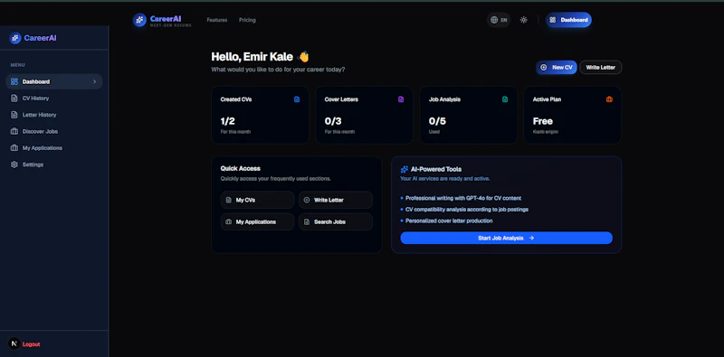724x357 pixels.
Task: Click the Dashboard button in top navbar
Action: pyautogui.click(x=568, y=20)
